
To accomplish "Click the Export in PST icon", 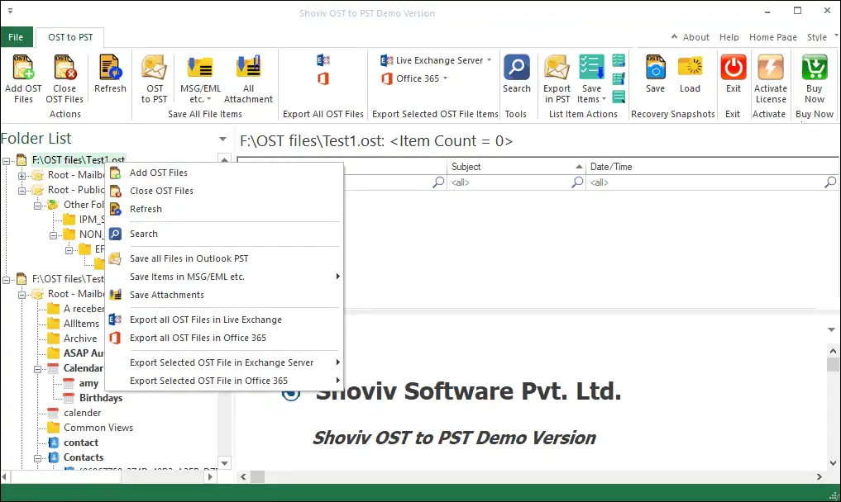I will pyautogui.click(x=557, y=68).
